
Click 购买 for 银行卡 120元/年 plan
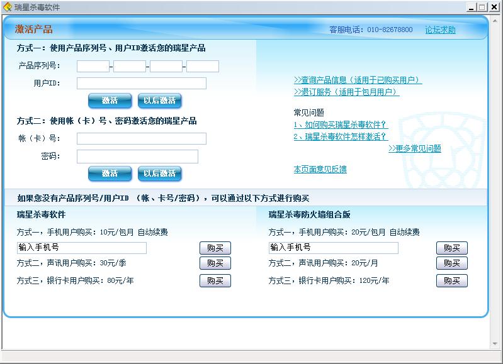tap(451, 280)
